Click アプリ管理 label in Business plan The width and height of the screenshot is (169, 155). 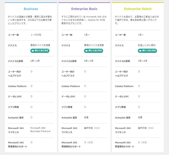[x=13, y=107]
